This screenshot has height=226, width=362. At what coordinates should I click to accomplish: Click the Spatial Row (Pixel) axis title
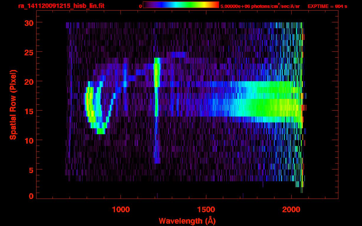pos(13,105)
